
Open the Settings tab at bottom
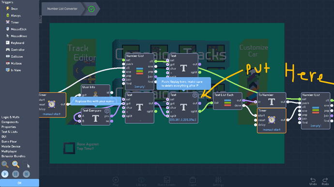pyautogui.click(x=218, y=182)
